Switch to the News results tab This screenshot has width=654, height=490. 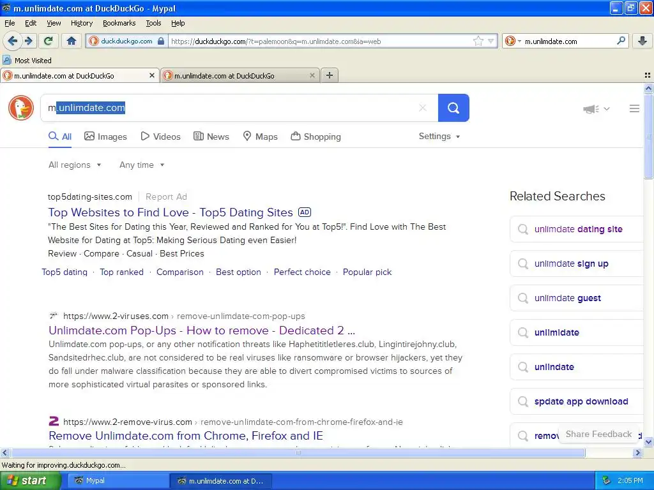211,137
